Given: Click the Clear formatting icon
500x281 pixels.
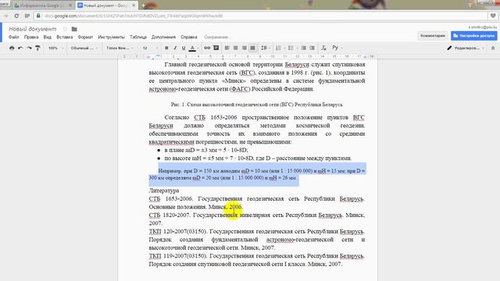Looking at the screenshot, I should [x=323, y=48].
